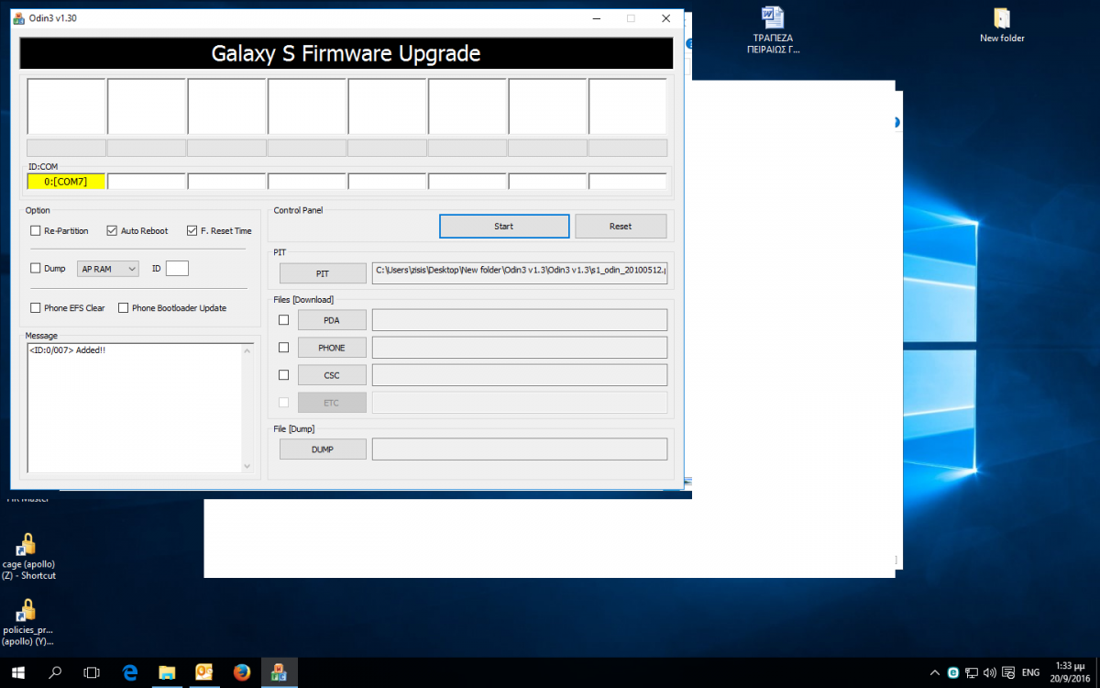Click the PDA file button
This screenshot has width=1100, height=688.
[332, 320]
